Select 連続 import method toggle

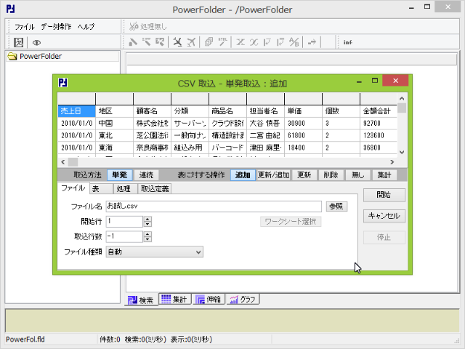(x=146, y=175)
